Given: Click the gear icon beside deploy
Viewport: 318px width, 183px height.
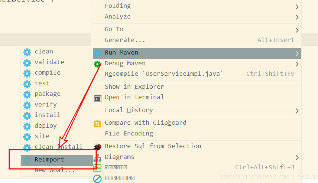Looking at the screenshot, I should point(27,126).
